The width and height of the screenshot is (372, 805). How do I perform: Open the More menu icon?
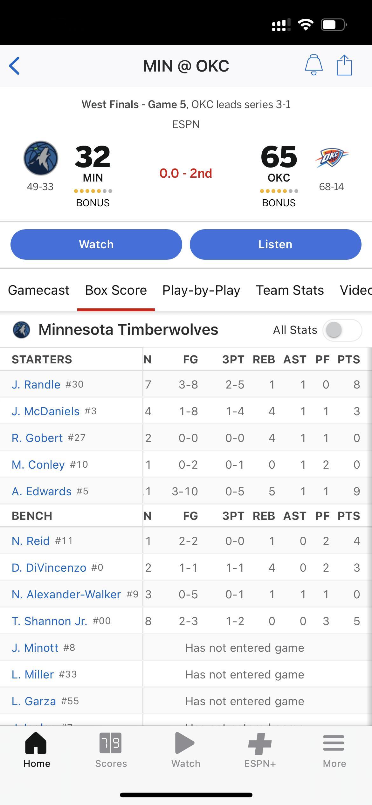334,750
